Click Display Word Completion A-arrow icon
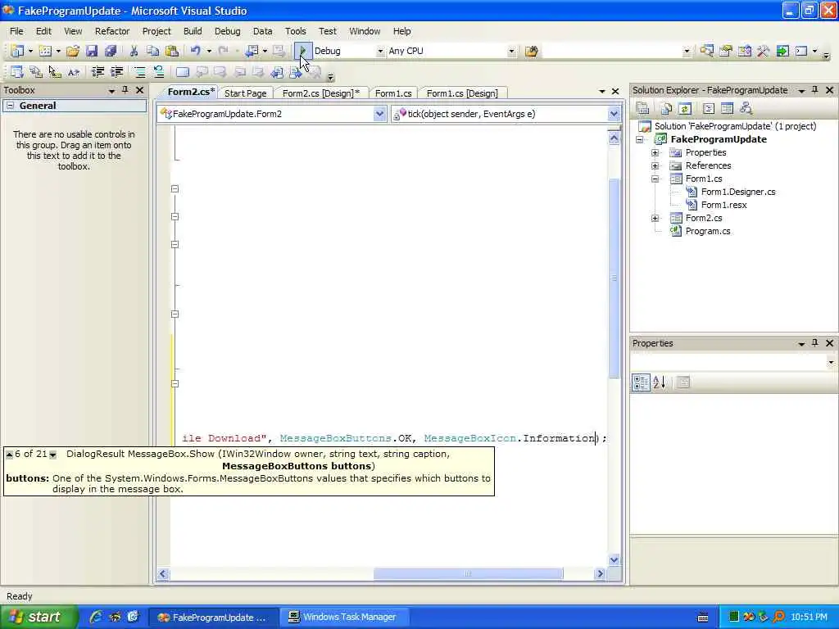 click(x=73, y=72)
